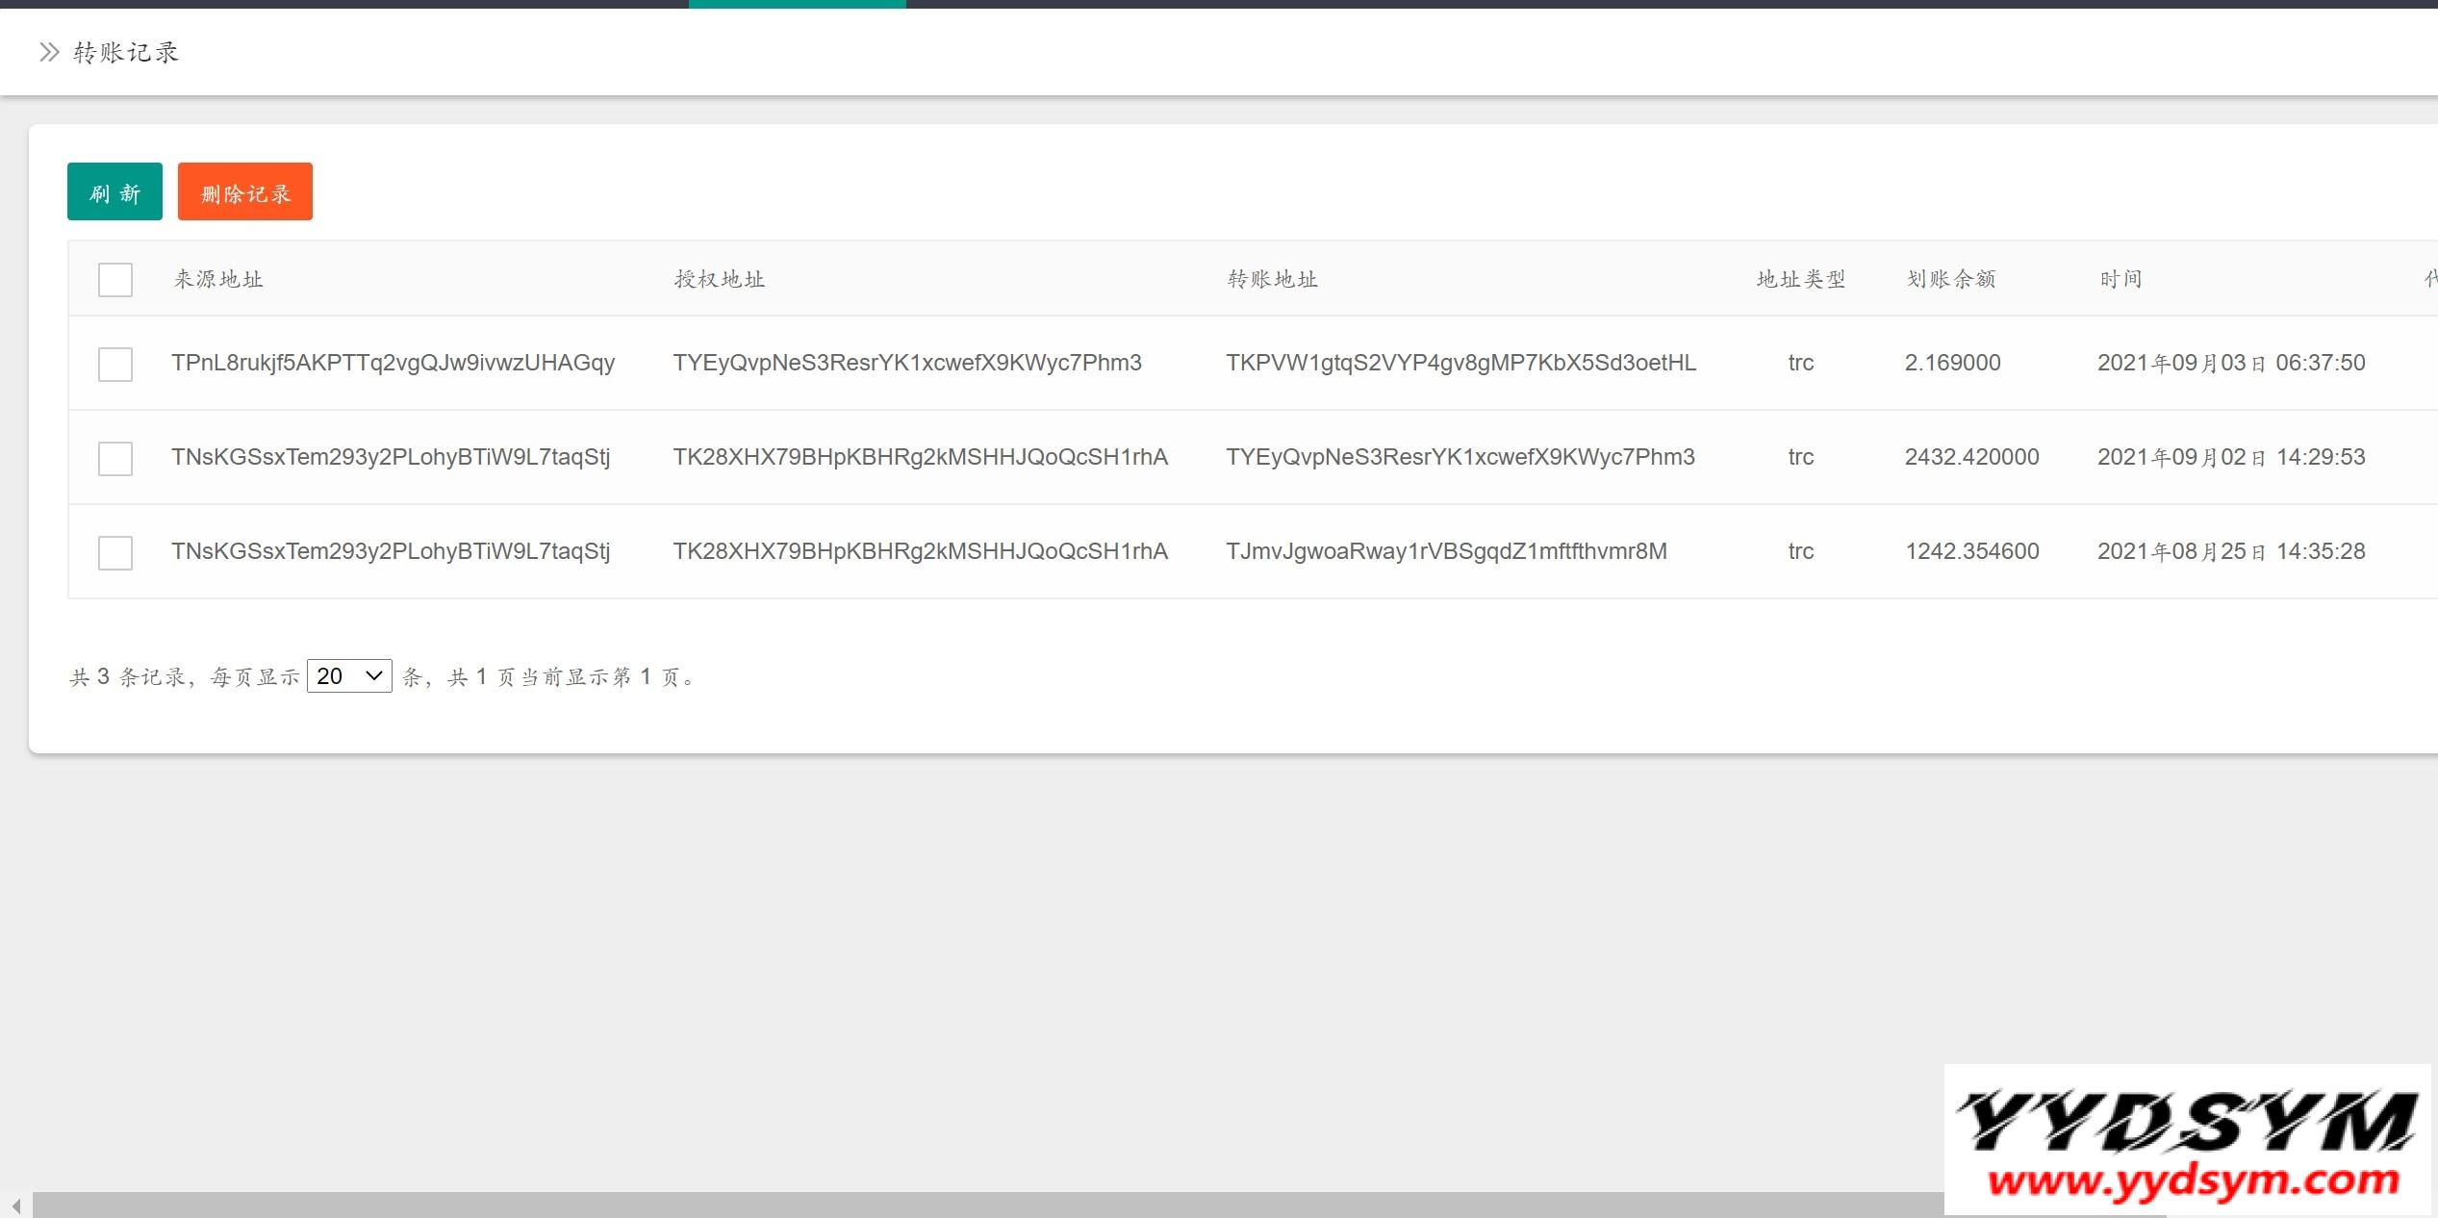Click the 刷新 refresh button
This screenshot has height=1218, width=2438.
(x=114, y=191)
